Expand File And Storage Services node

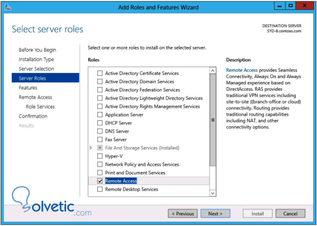click(91, 148)
